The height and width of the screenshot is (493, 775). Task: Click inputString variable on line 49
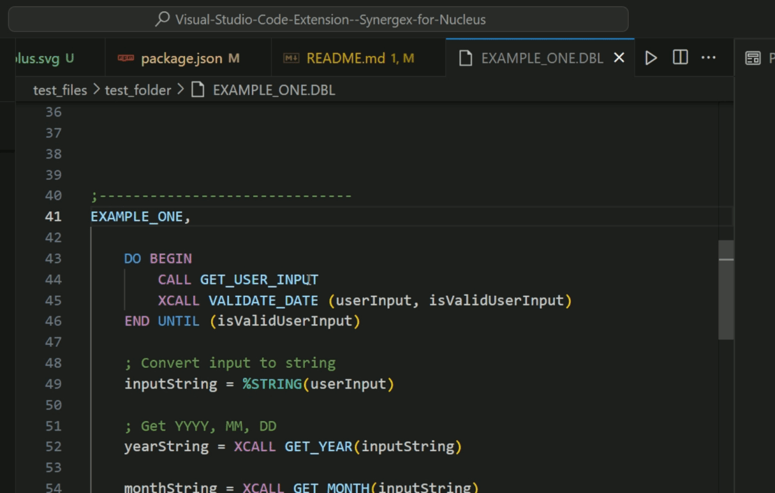[x=170, y=384]
